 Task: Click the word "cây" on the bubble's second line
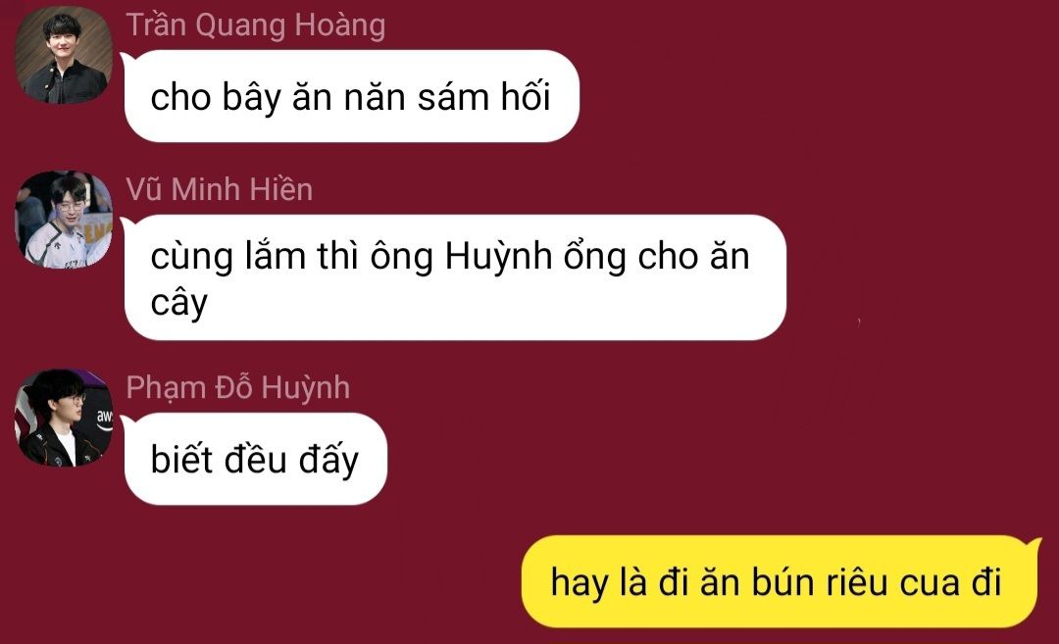tap(179, 303)
